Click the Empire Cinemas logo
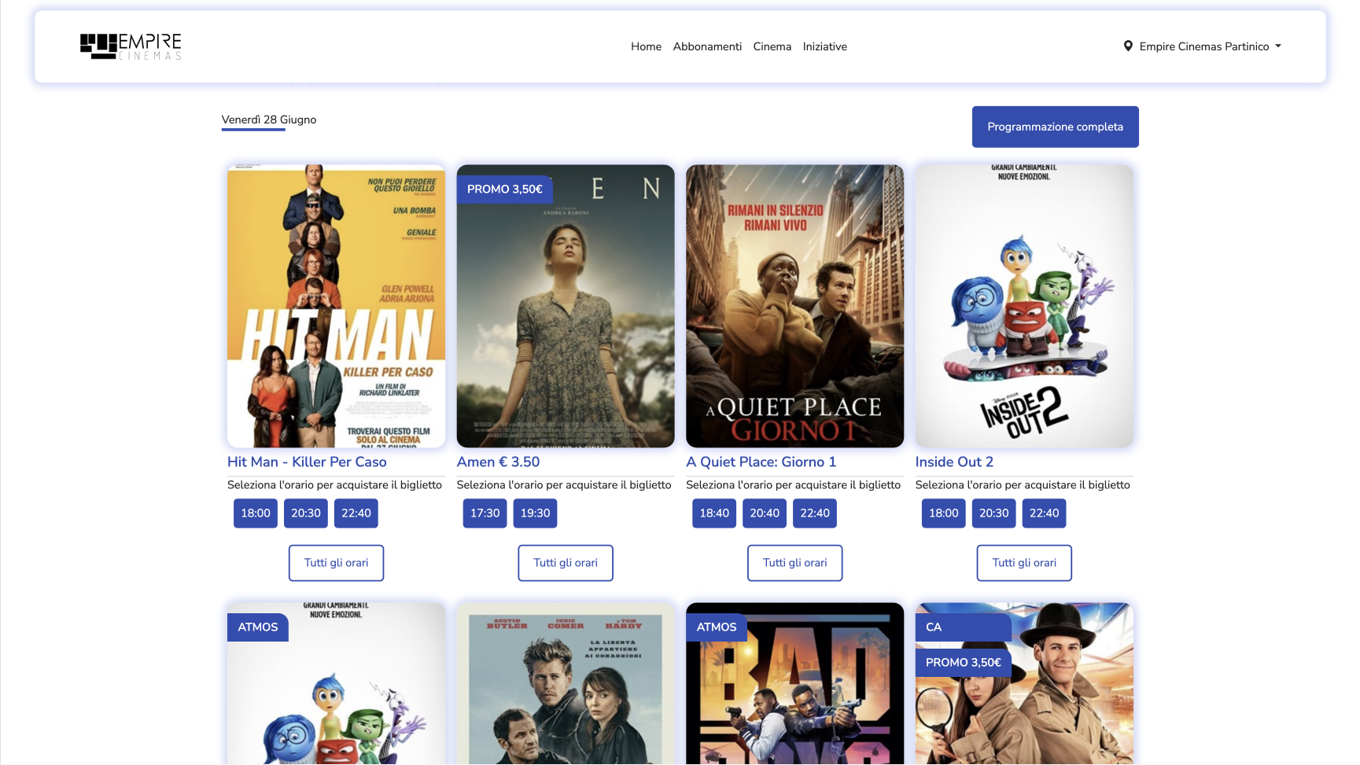Image resolution: width=1360 pixels, height=765 pixels. coord(131,46)
